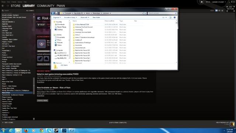
Task: Click ADD A GAME in Steam
Action: pos(8,123)
